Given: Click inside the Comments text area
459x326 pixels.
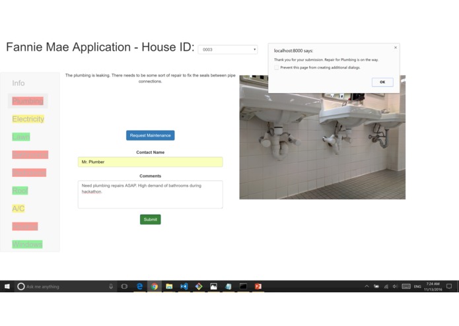Looking at the screenshot, I should 150,195.
